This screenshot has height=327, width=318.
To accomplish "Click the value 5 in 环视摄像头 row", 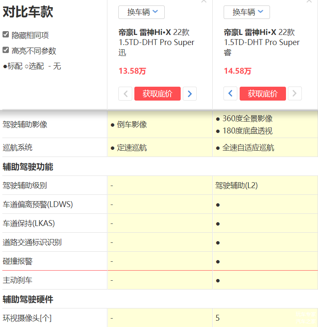I will pyautogui.click(x=217, y=318).
